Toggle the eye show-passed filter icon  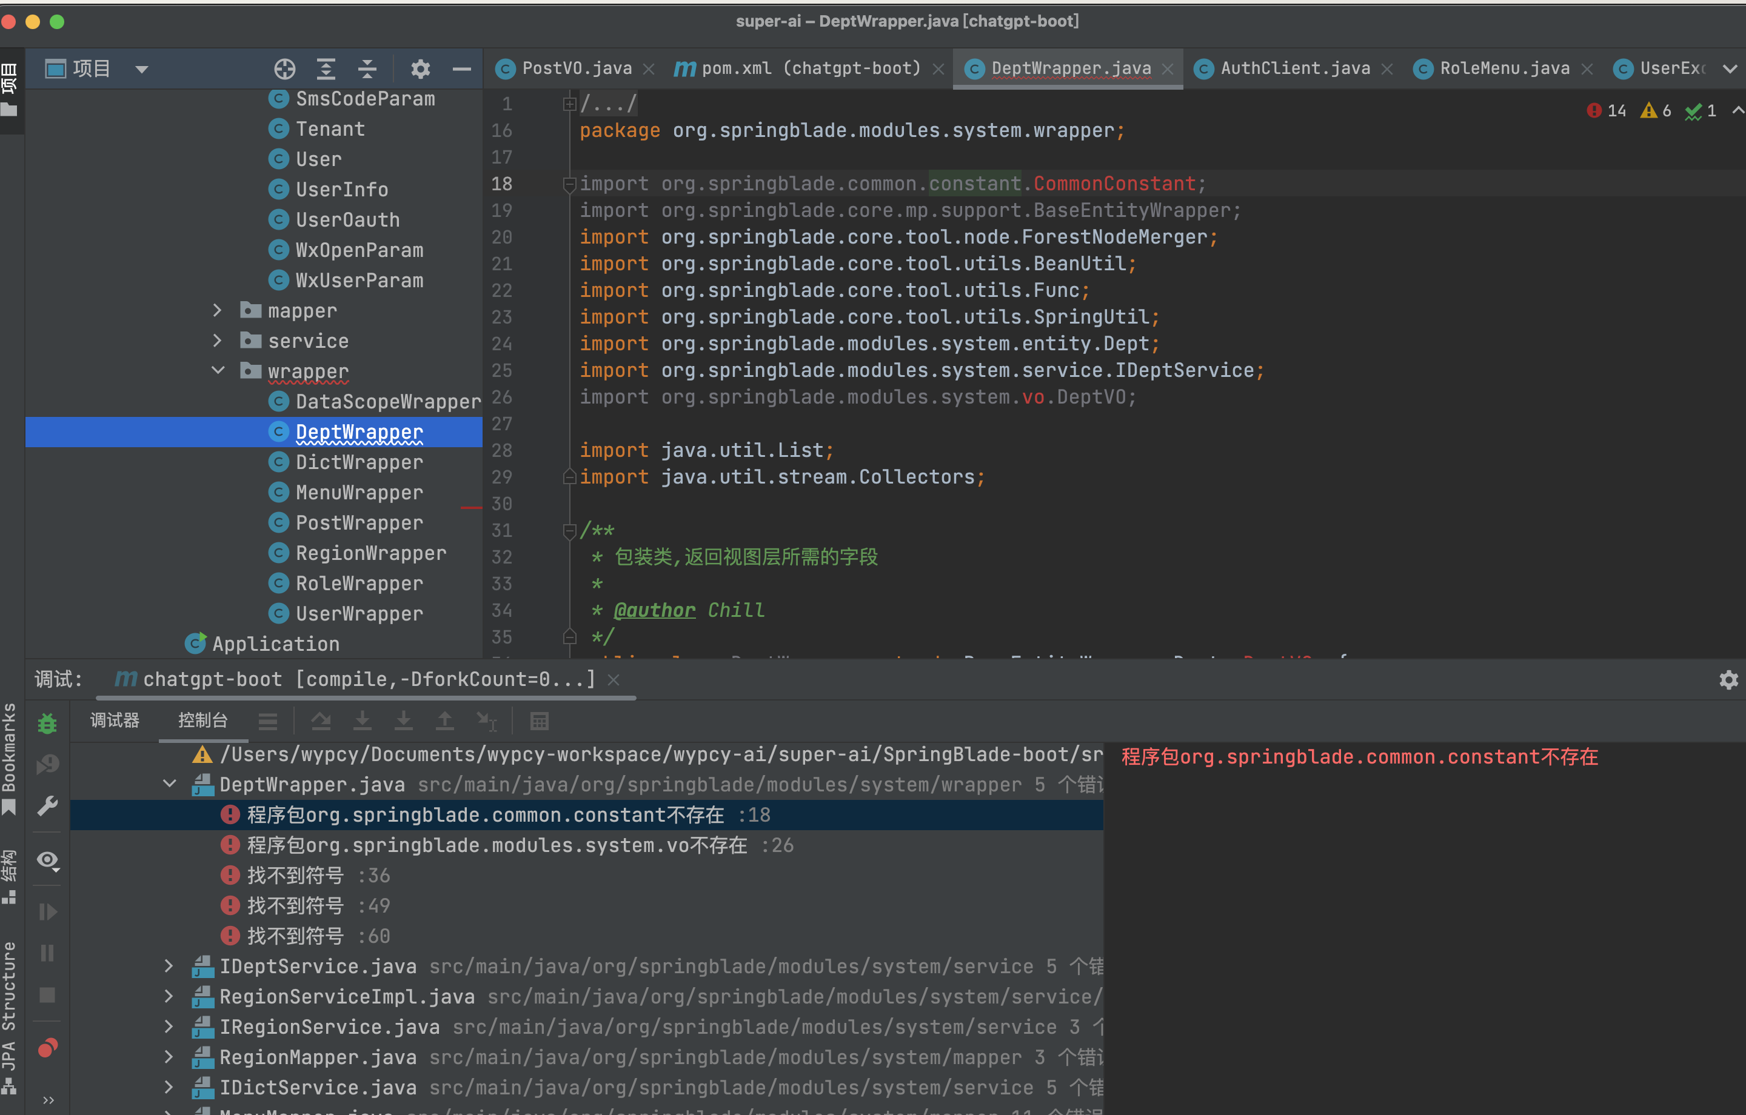click(x=48, y=860)
